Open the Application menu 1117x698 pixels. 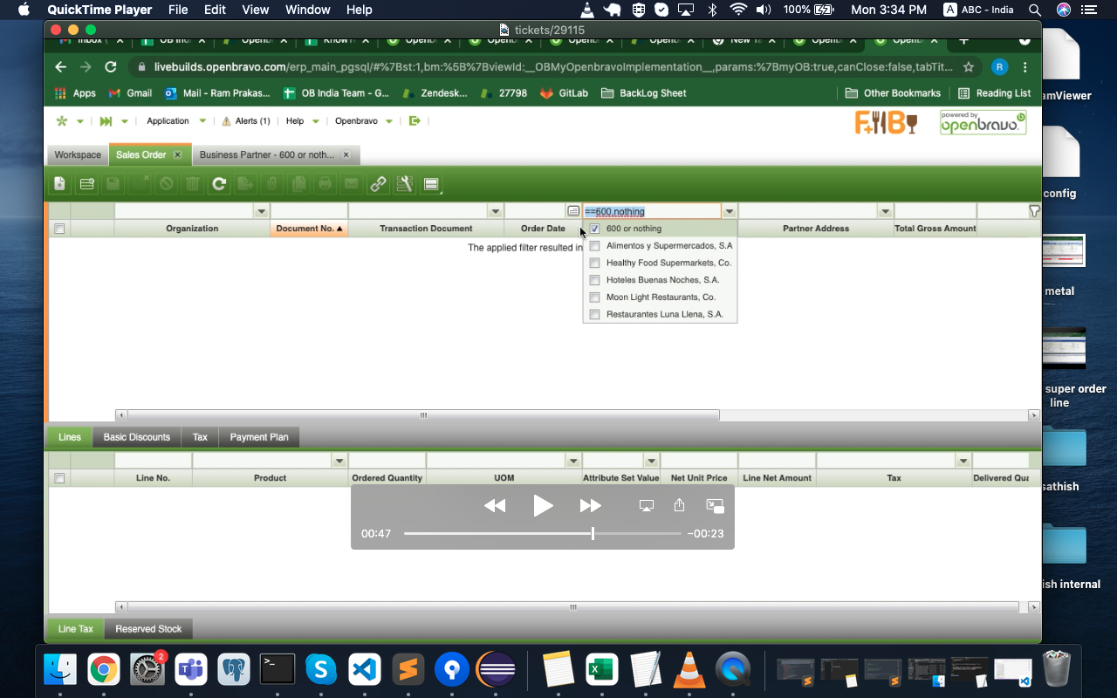[x=168, y=121]
